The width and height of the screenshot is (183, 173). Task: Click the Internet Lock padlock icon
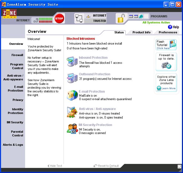121,18
